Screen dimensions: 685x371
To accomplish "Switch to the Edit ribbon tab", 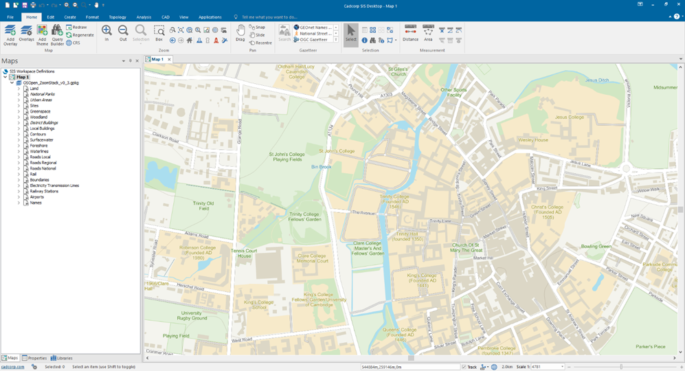I will (x=51, y=17).
